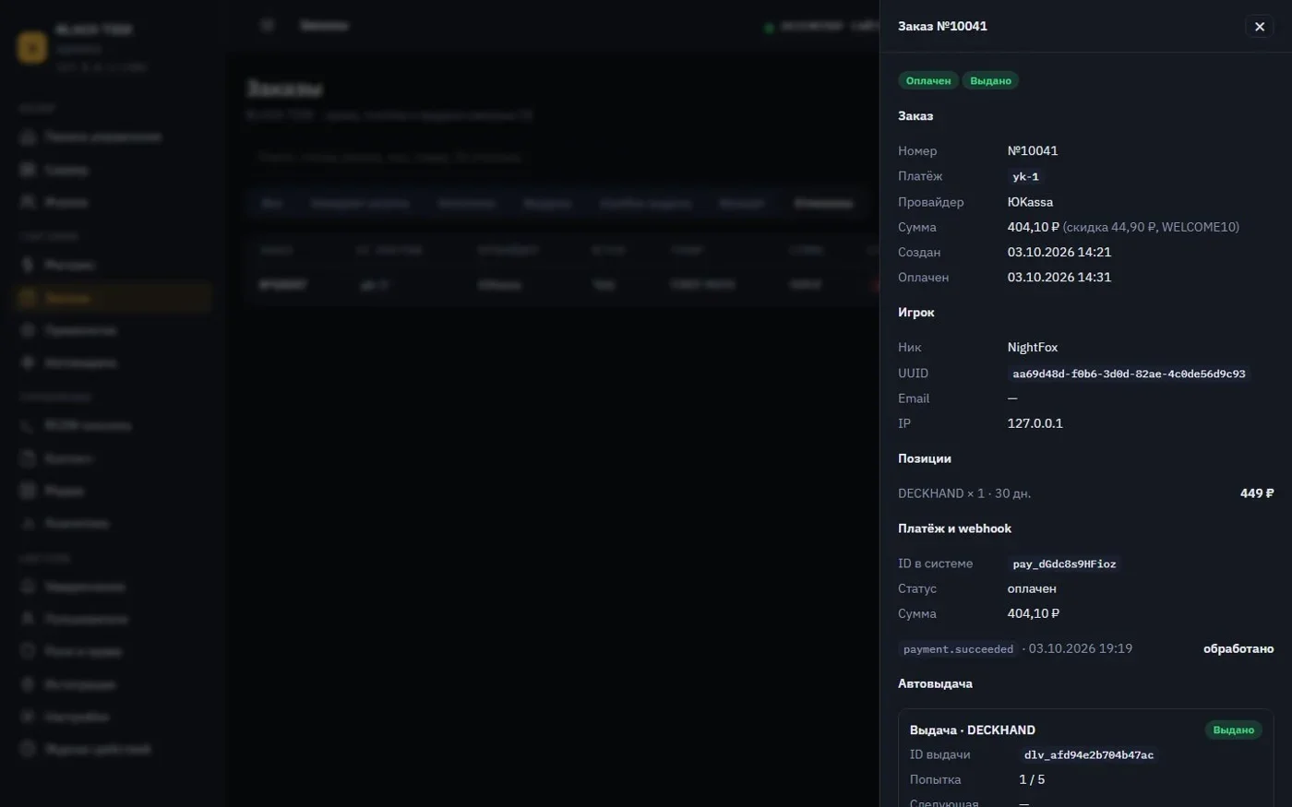Click the Выдано badge in DECKHAND delivery card

[1233, 730]
